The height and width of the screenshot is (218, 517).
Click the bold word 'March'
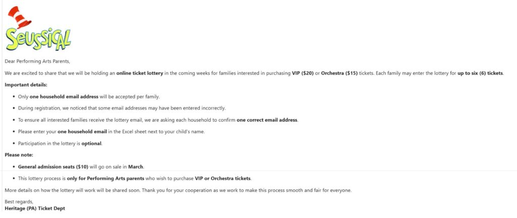point(135,167)
